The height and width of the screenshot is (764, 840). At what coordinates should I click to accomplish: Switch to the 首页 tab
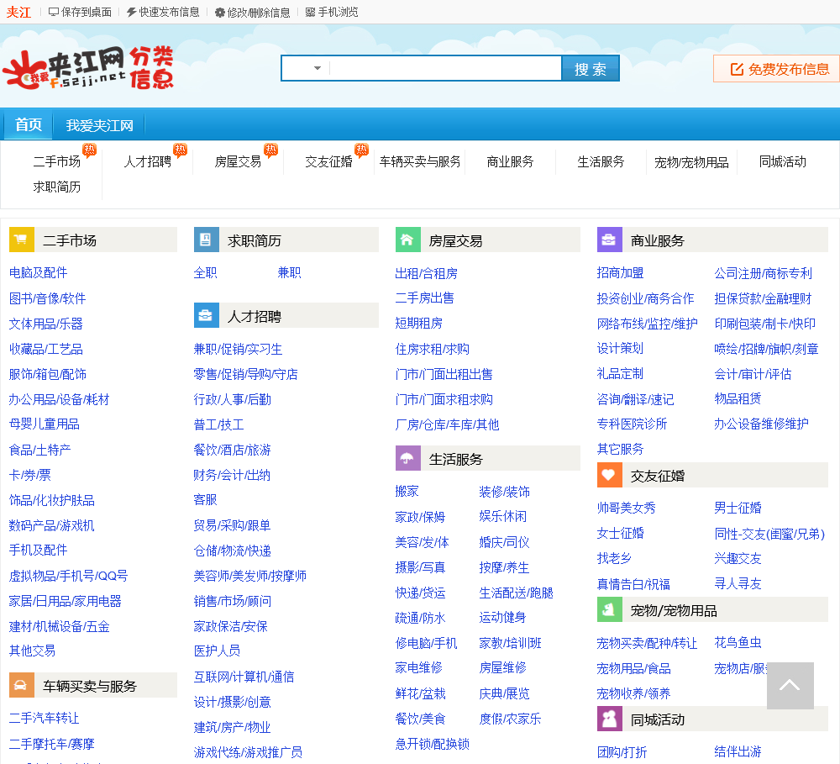29,125
